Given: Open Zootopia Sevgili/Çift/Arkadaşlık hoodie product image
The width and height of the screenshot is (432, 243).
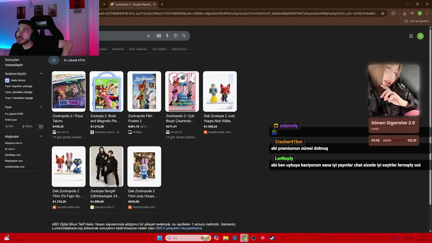Looking at the screenshot, I should point(106,166).
